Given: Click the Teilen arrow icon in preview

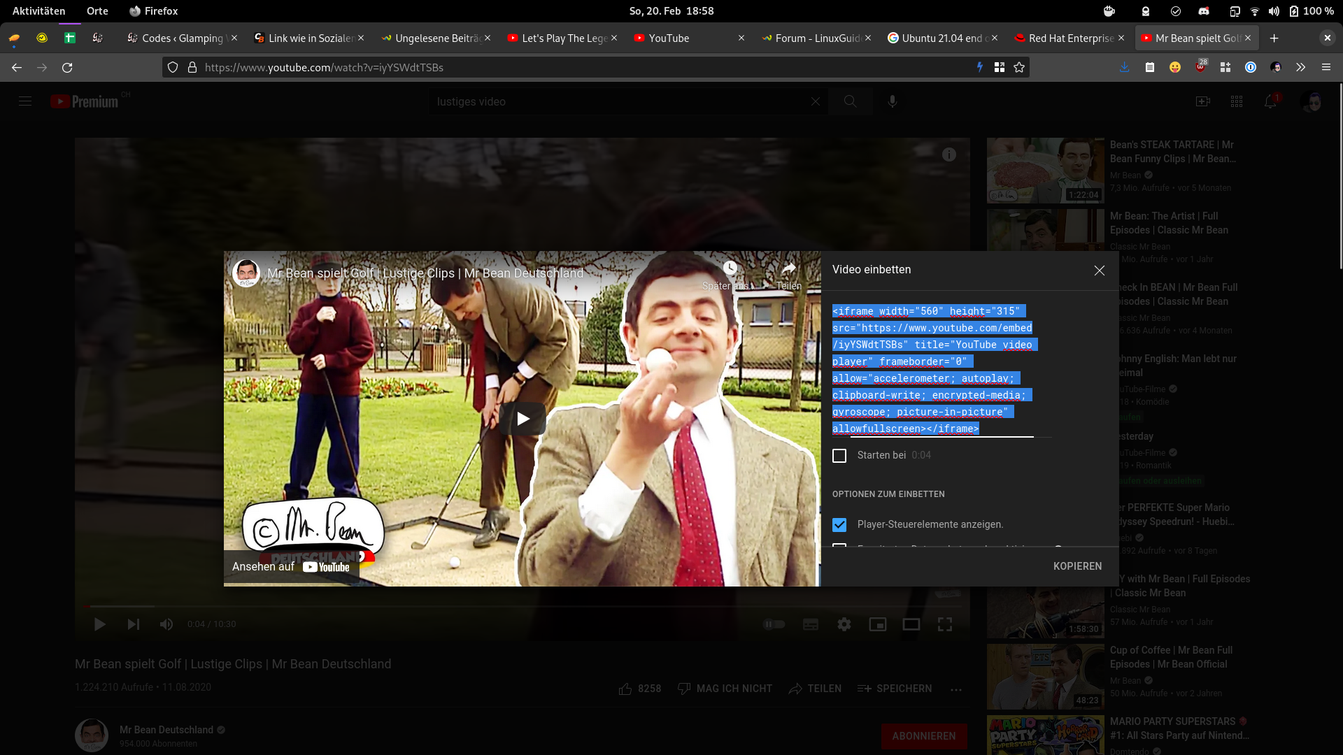Looking at the screenshot, I should click(x=788, y=268).
